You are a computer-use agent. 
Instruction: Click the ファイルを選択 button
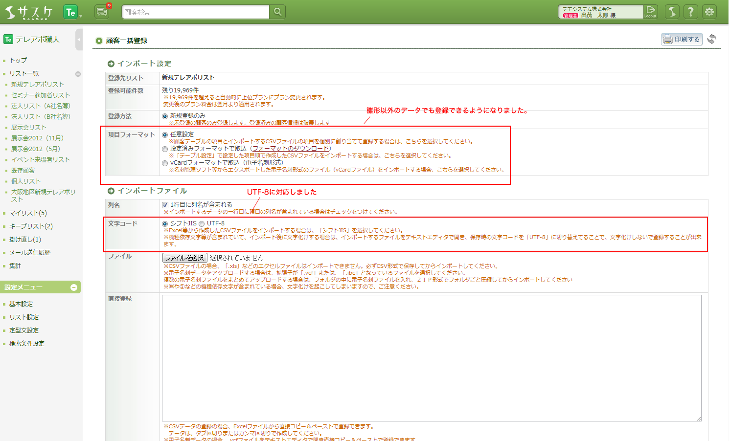point(184,258)
